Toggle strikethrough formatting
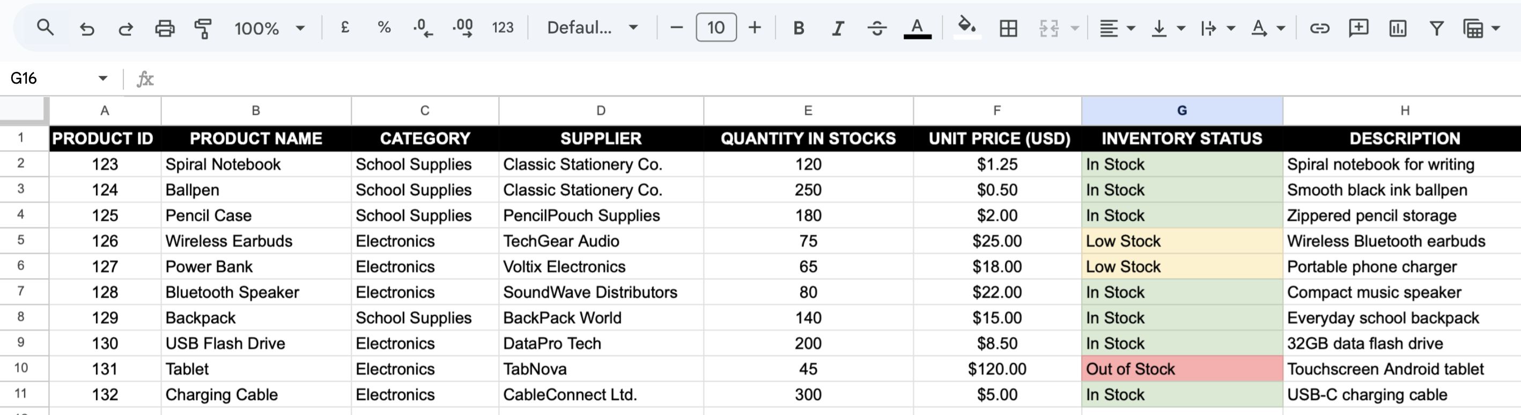Image resolution: width=1521 pixels, height=415 pixels. click(x=877, y=28)
